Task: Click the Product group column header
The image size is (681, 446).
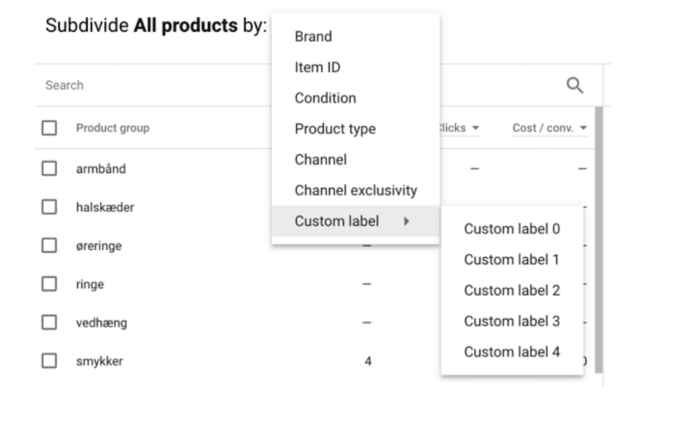Action: point(112,127)
